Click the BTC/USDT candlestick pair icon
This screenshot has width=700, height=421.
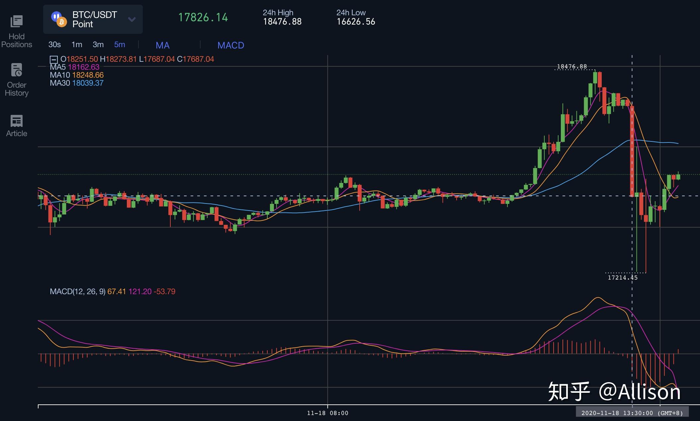[x=56, y=16]
